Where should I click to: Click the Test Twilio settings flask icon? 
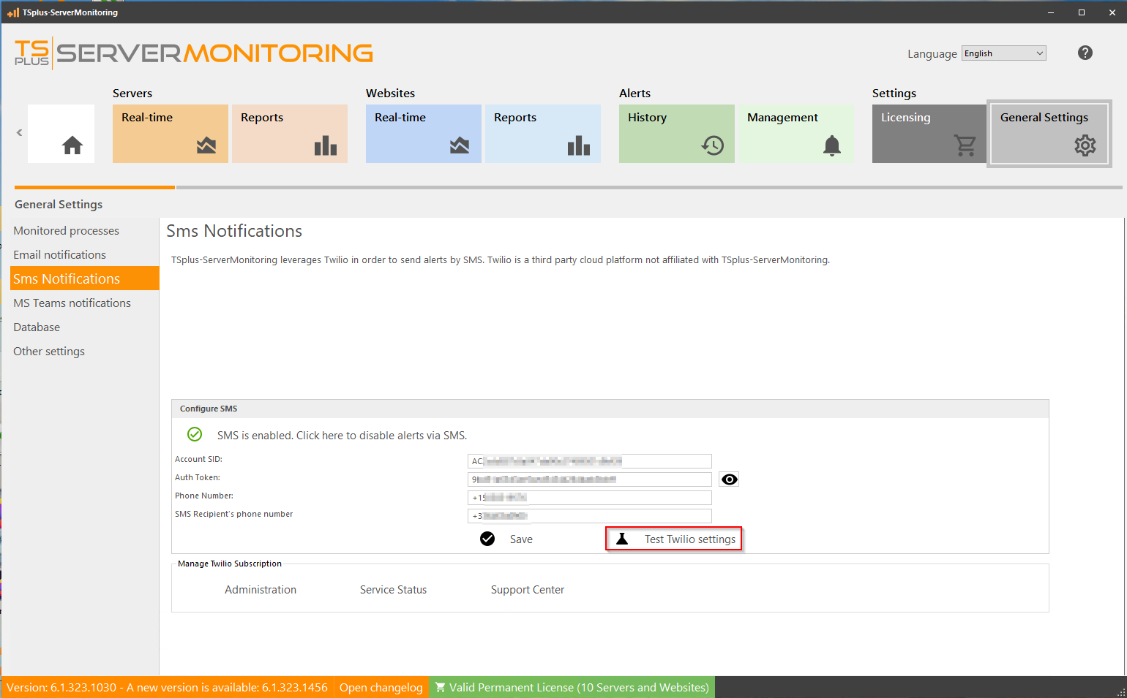coord(622,539)
